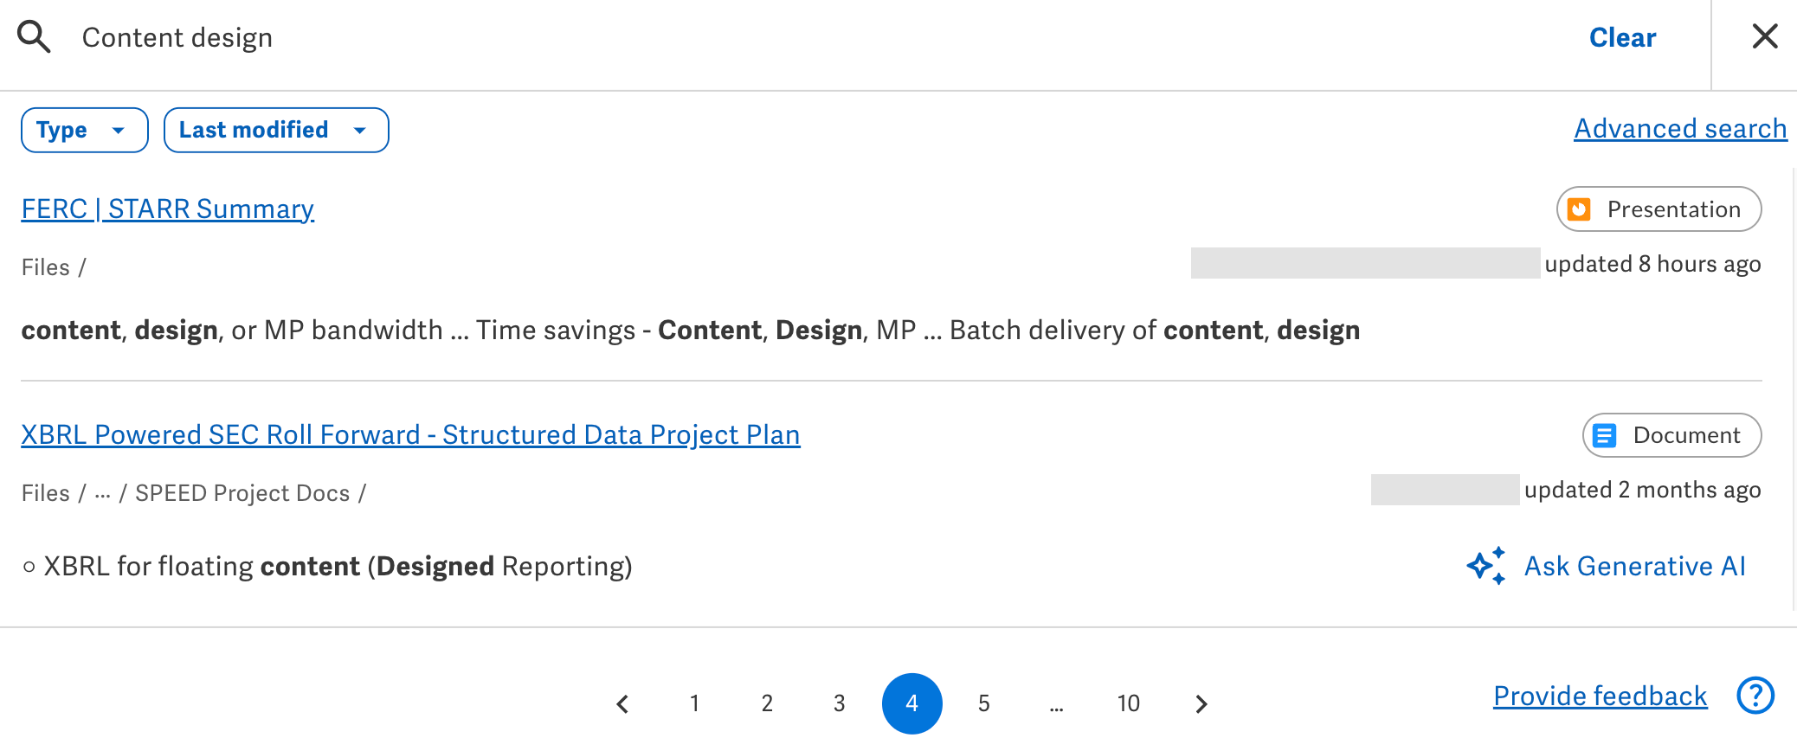The width and height of the screenshot is (1797, 751).
Task: Open XBRL Powered SEC Roll Forward document
Action: click(x=410, y=434)
